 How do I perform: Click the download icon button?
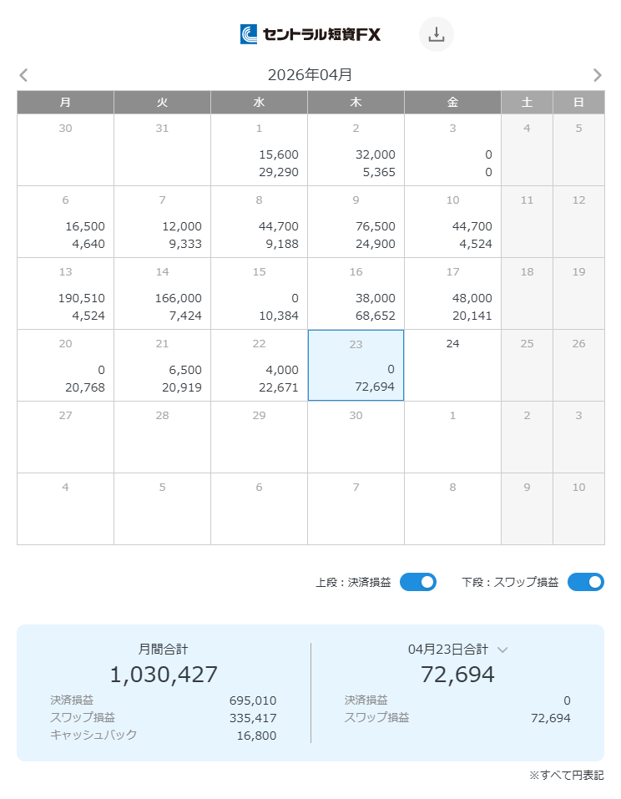click(436, 34)
